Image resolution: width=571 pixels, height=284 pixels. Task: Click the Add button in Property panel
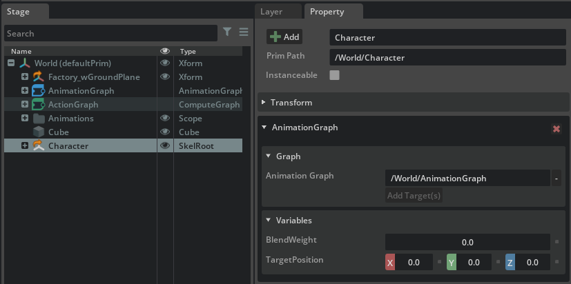(x=284, y=37)
